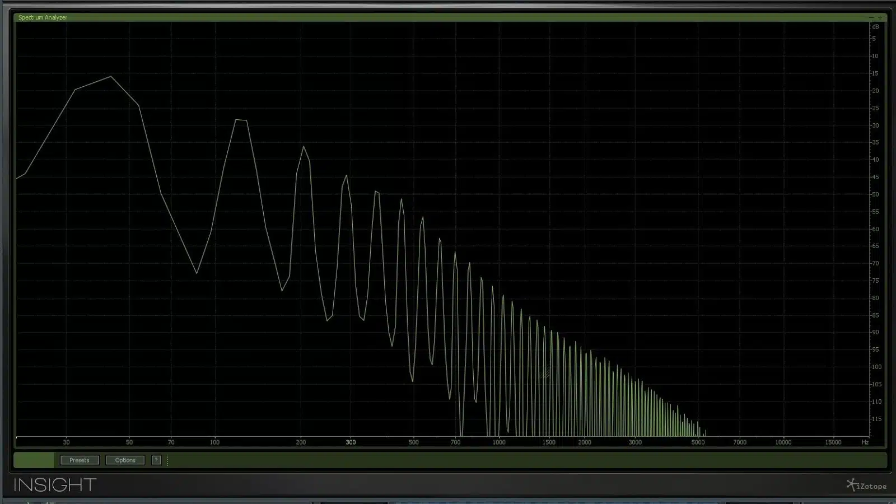The height and width of the screenshot is (504, 896).
Task: Click the minus icon in Spectrum Analyzer header
Action: (x=871, y=17)
